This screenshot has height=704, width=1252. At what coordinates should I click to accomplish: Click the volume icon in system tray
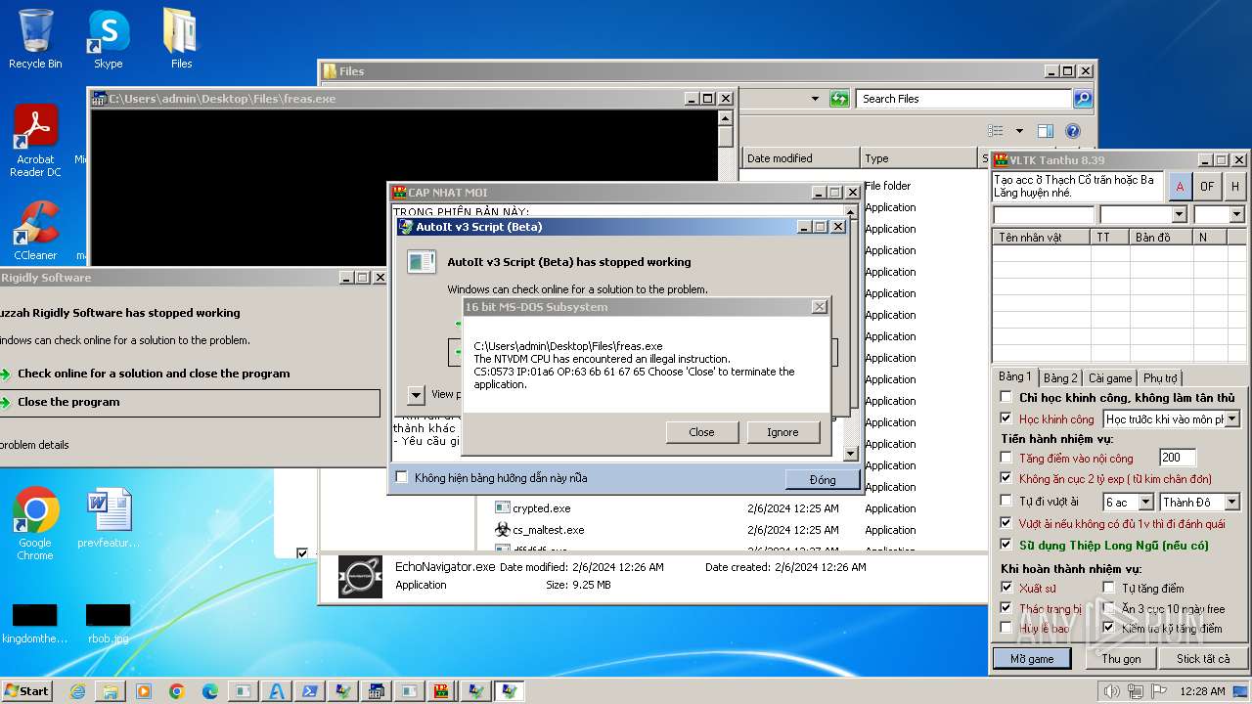pyautogui.click(x=1111, y=691)
